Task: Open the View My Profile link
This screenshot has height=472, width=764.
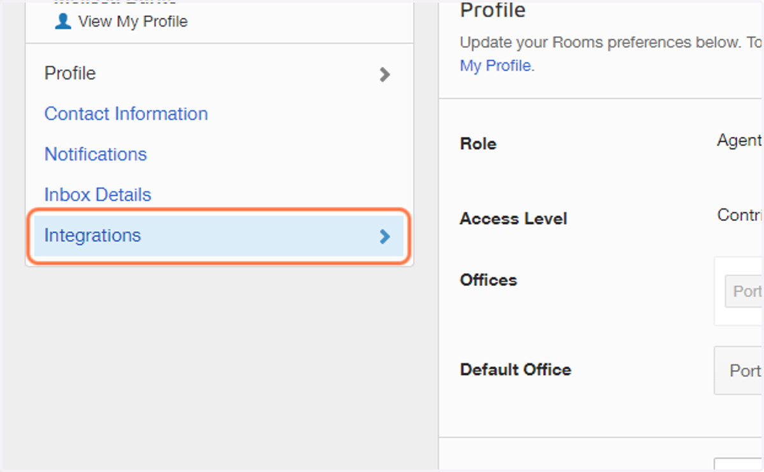Action: tap(133, 22)
